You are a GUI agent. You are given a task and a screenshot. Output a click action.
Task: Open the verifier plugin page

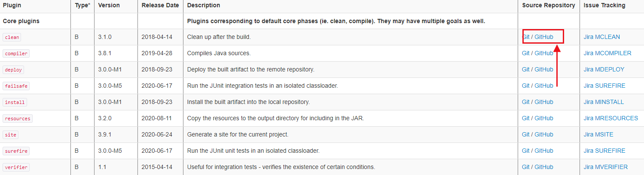coord(16,167)
